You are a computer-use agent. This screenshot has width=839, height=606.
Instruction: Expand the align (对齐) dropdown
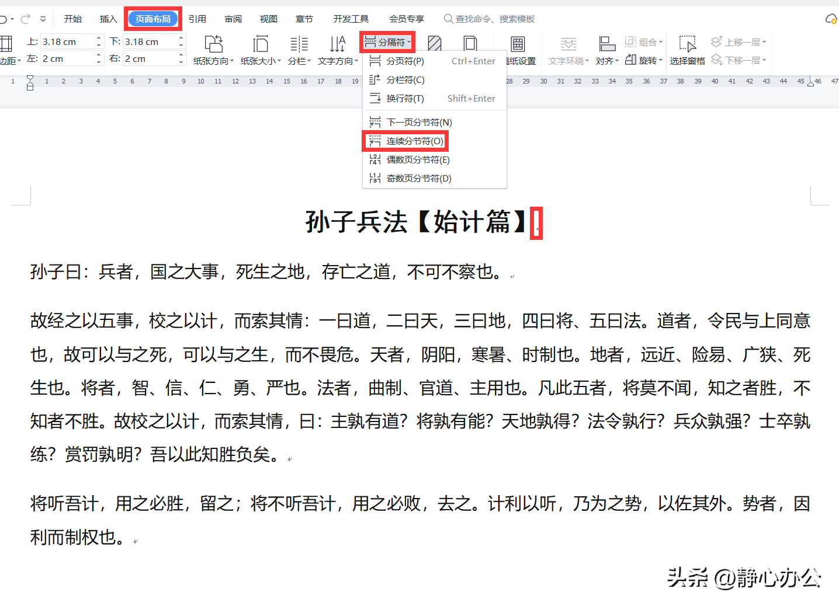point(607,60)
